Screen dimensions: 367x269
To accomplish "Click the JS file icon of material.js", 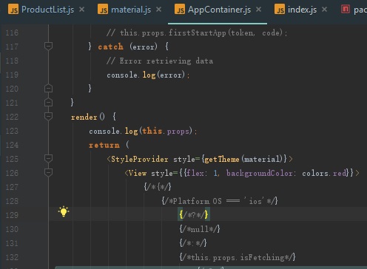I will (x=103, y=10).
